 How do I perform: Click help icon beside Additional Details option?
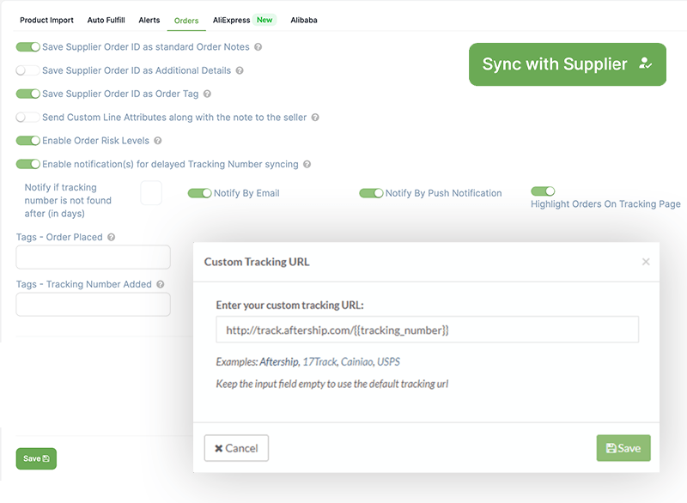click(x=240, y=70)
